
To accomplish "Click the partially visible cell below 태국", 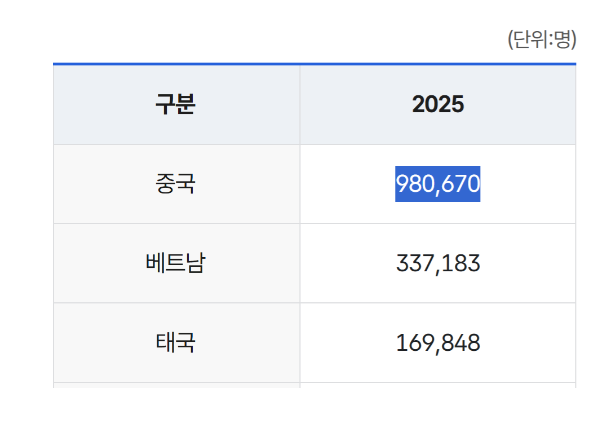I will pyautogui.click(x=176, y=385).
